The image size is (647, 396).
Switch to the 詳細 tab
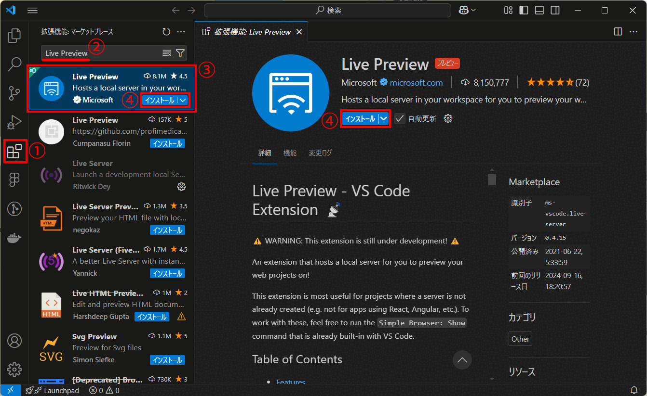265,153
